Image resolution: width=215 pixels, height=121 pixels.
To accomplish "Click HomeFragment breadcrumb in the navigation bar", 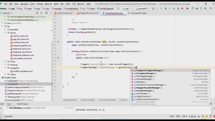I will click(x=106, y=8).
